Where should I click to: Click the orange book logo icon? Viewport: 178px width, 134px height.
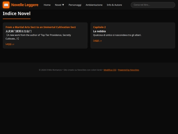point(6,5)
